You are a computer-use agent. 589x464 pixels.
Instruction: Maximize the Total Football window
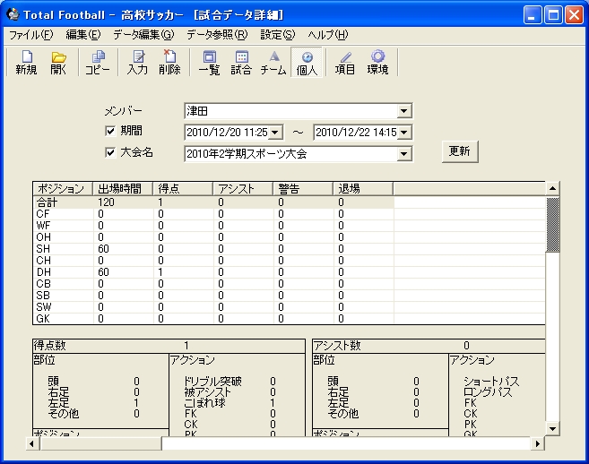pos(553,15)
